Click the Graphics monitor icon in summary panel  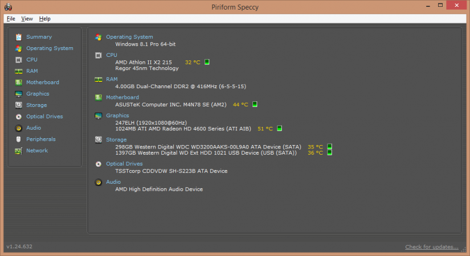point(99,116)
